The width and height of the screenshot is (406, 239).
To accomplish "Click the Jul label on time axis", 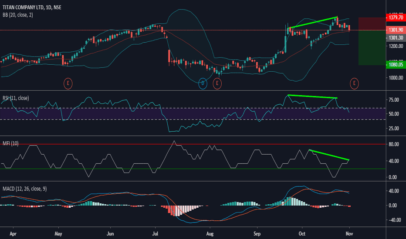I will [x=155, y=234].
